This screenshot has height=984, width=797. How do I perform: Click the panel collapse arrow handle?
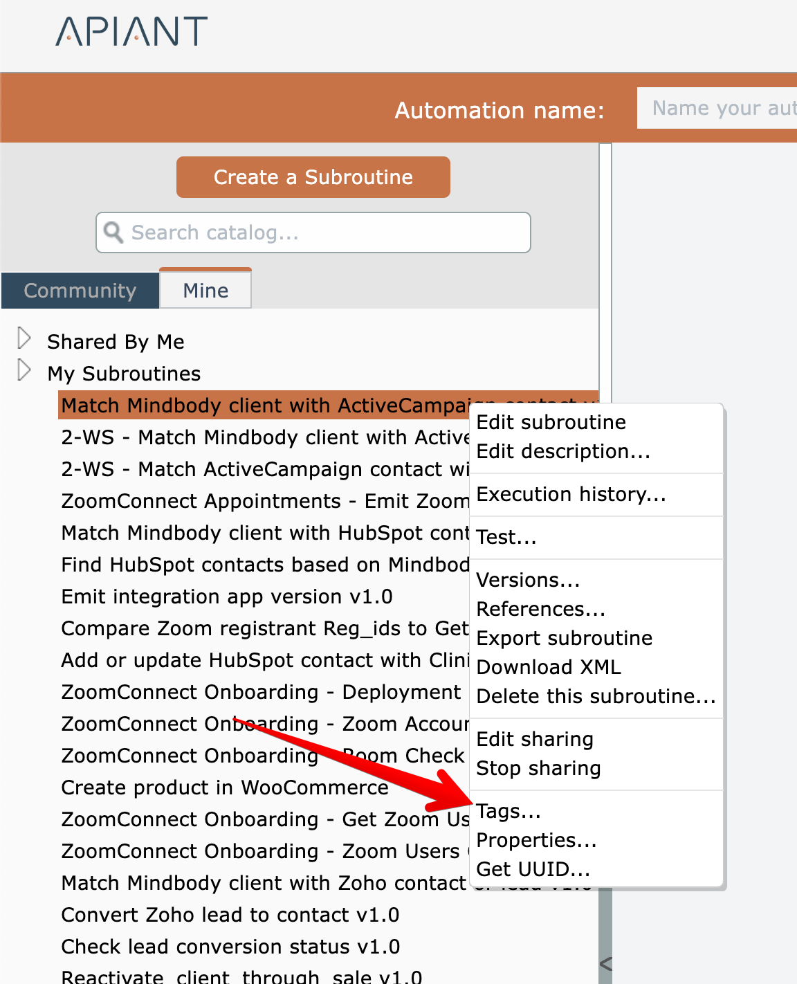click(605, 963)
